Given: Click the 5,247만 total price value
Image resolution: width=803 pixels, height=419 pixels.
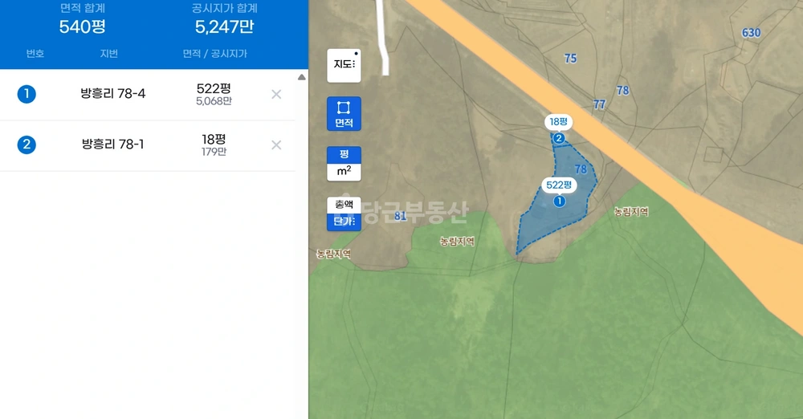Looking at the screenshot, I should (x=224, y=26).
